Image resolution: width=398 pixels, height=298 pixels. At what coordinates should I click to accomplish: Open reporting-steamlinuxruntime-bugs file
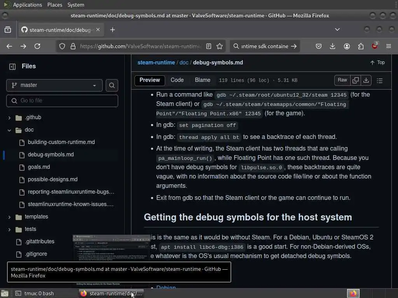(x=71, y=192)
